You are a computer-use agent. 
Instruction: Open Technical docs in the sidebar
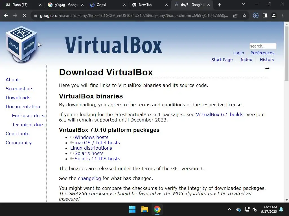coord(28,125)
